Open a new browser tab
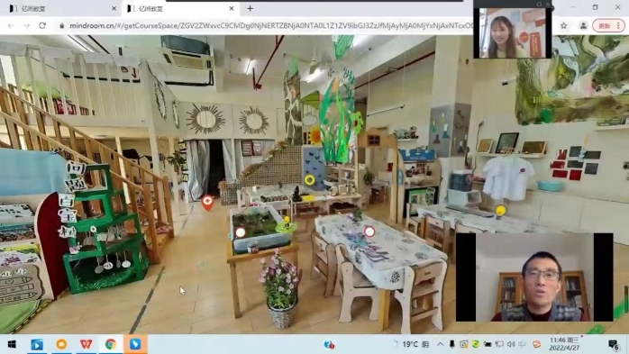This screenshot has width=629, height=354. (x=250, y=8)
